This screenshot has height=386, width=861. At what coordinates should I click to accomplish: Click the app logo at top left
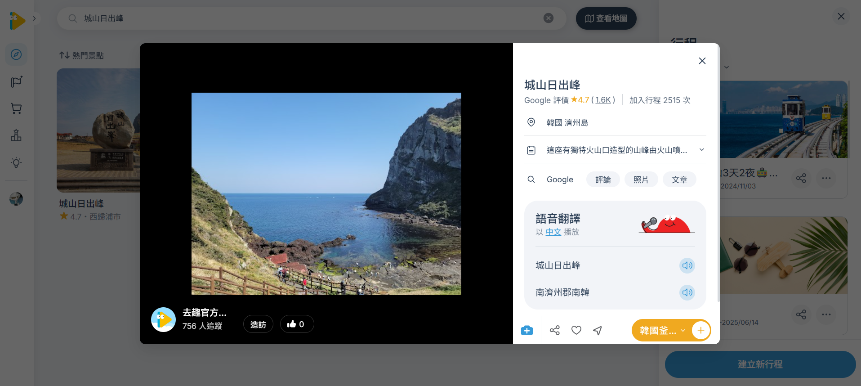17,21
